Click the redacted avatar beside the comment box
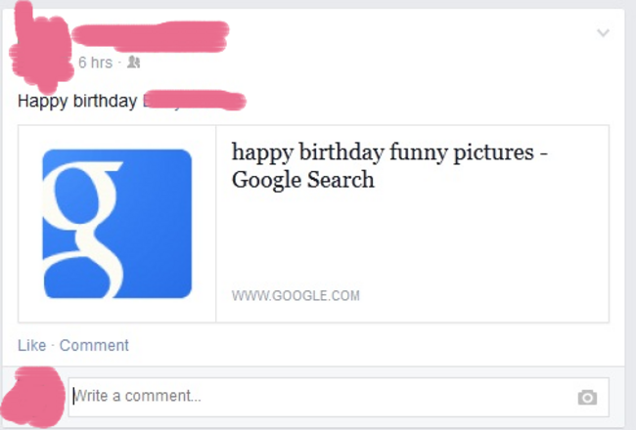The image size is (636, 430). tap(33, 397)
